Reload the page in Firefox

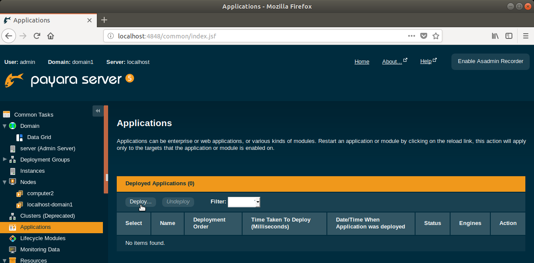(x=37, y=36)
